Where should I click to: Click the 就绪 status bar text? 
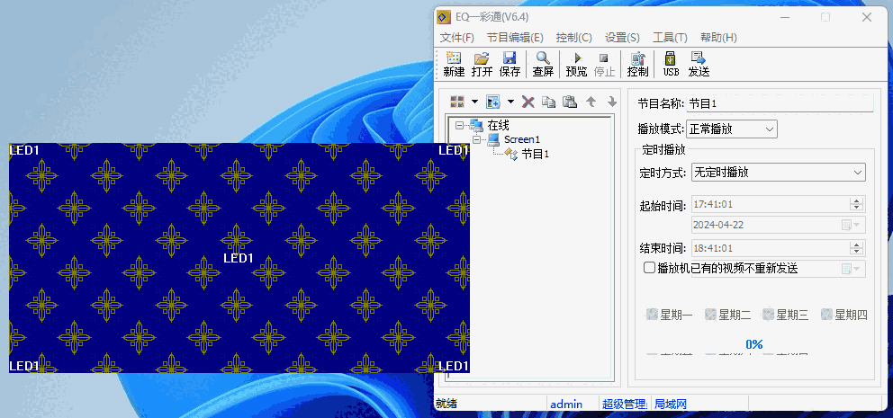446,405
